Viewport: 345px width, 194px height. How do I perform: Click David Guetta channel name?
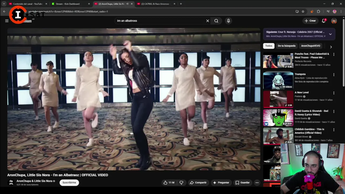pos(301,118)
